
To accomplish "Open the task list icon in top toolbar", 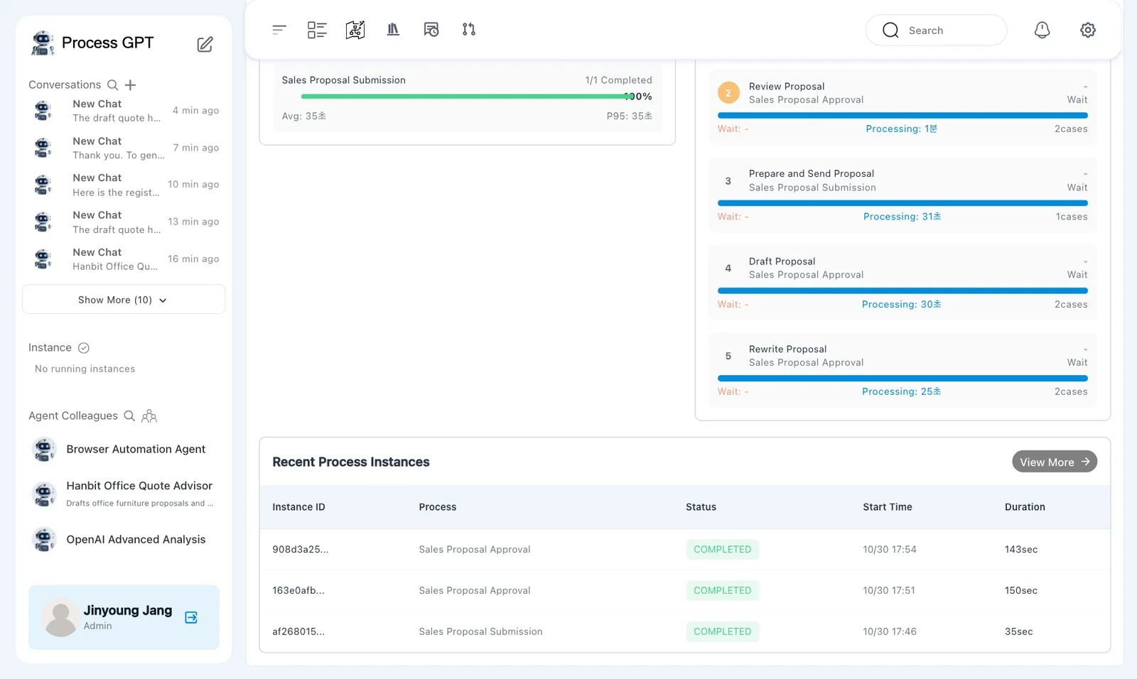I will (317, 29).
